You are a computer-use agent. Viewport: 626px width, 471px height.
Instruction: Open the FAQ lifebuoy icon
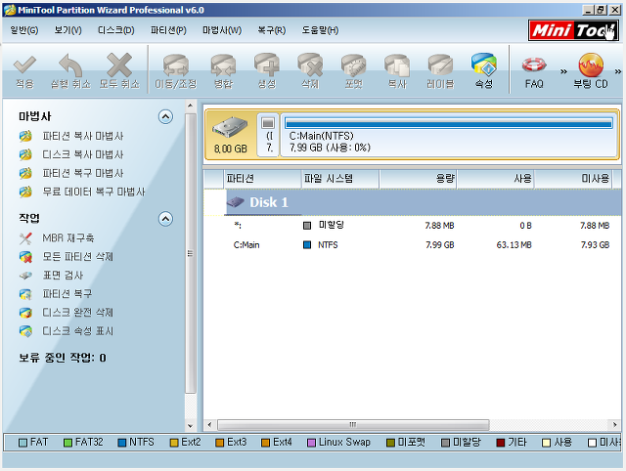(x=534, y=64)
